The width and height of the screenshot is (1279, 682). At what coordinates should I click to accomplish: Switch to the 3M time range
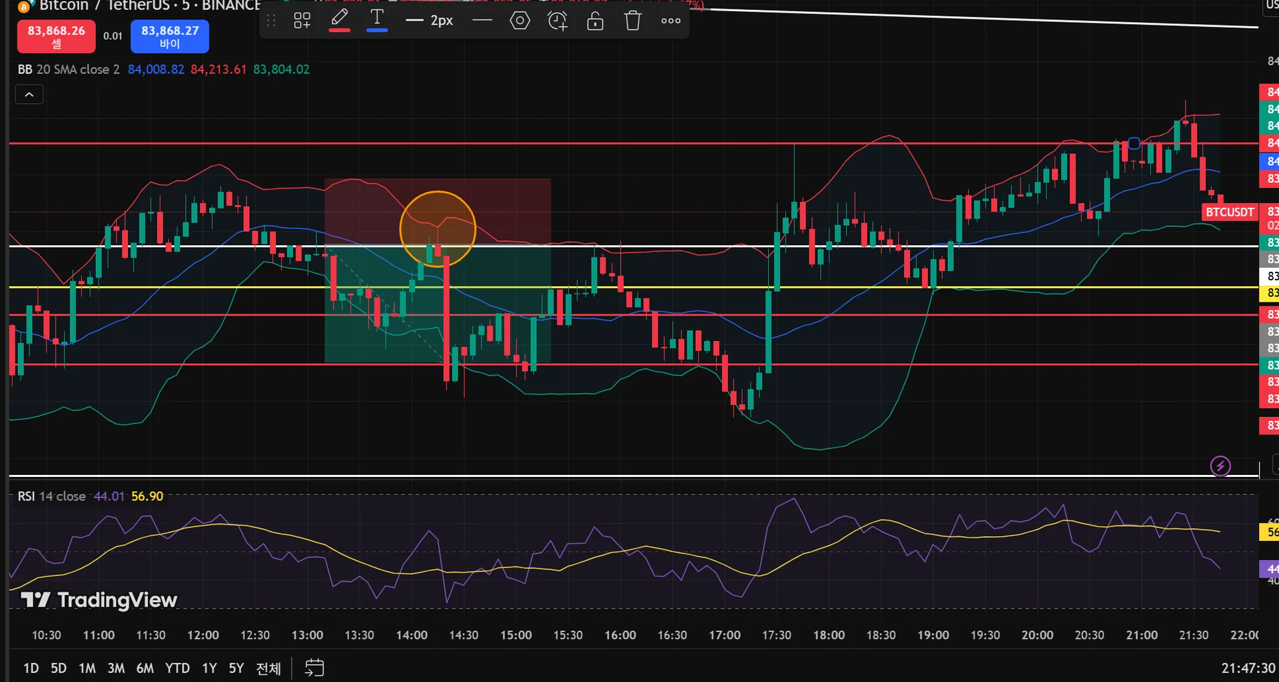click(116, 668)
